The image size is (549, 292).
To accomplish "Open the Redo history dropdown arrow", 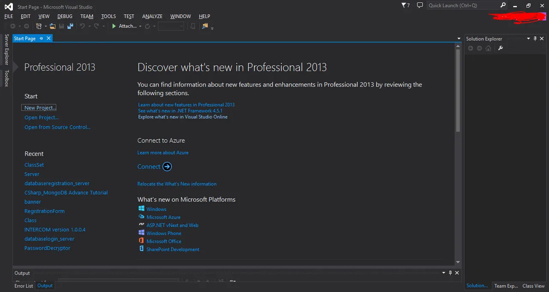I will (103, 26).
